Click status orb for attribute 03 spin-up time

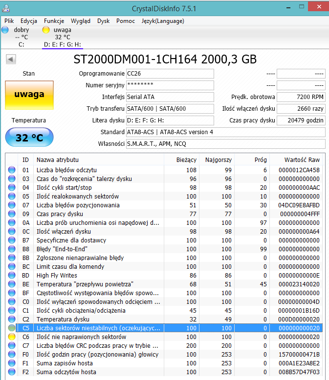tap(12, 179)
